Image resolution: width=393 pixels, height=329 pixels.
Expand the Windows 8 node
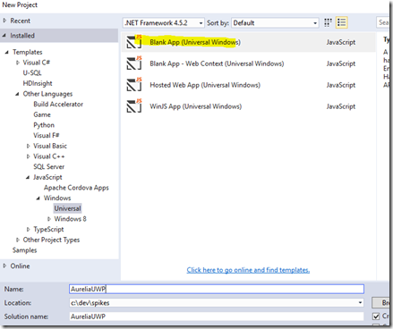click(x=49, y=219)
